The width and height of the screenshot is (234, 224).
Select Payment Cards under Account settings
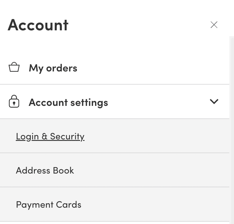(x=49, y=204)
